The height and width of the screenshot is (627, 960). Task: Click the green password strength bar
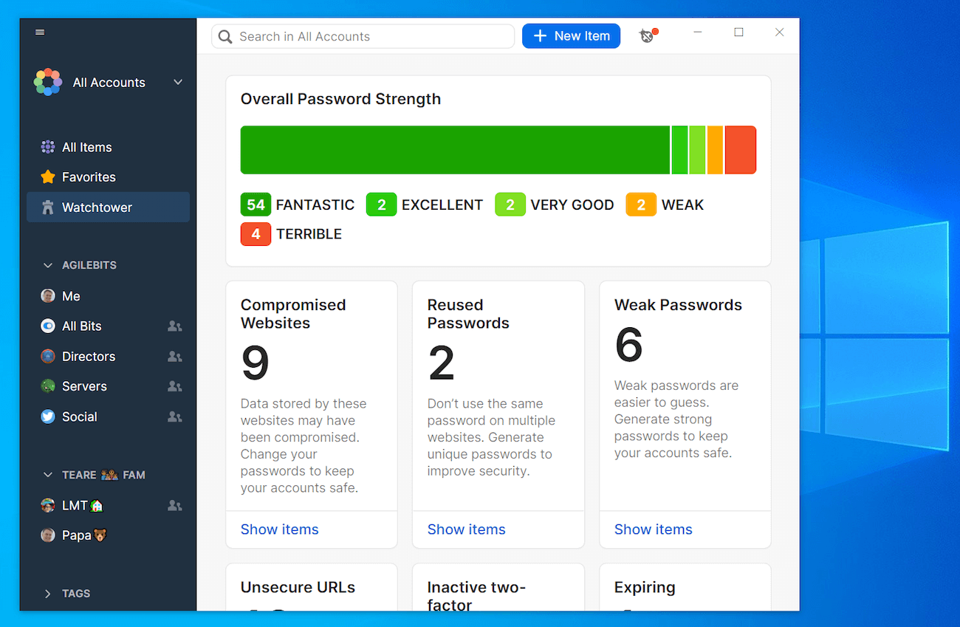[x=454, y=150]
